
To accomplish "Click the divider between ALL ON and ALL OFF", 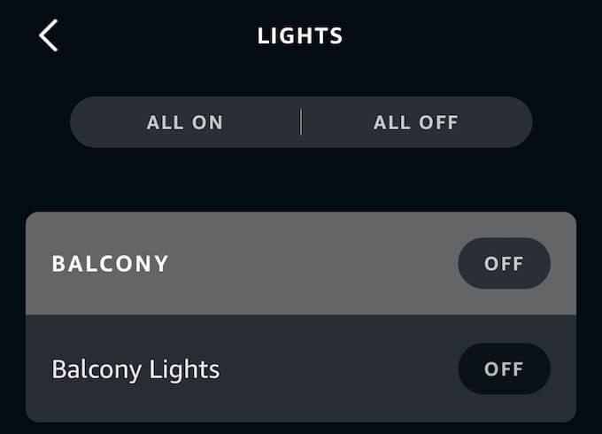I will (x=301, y=122).
